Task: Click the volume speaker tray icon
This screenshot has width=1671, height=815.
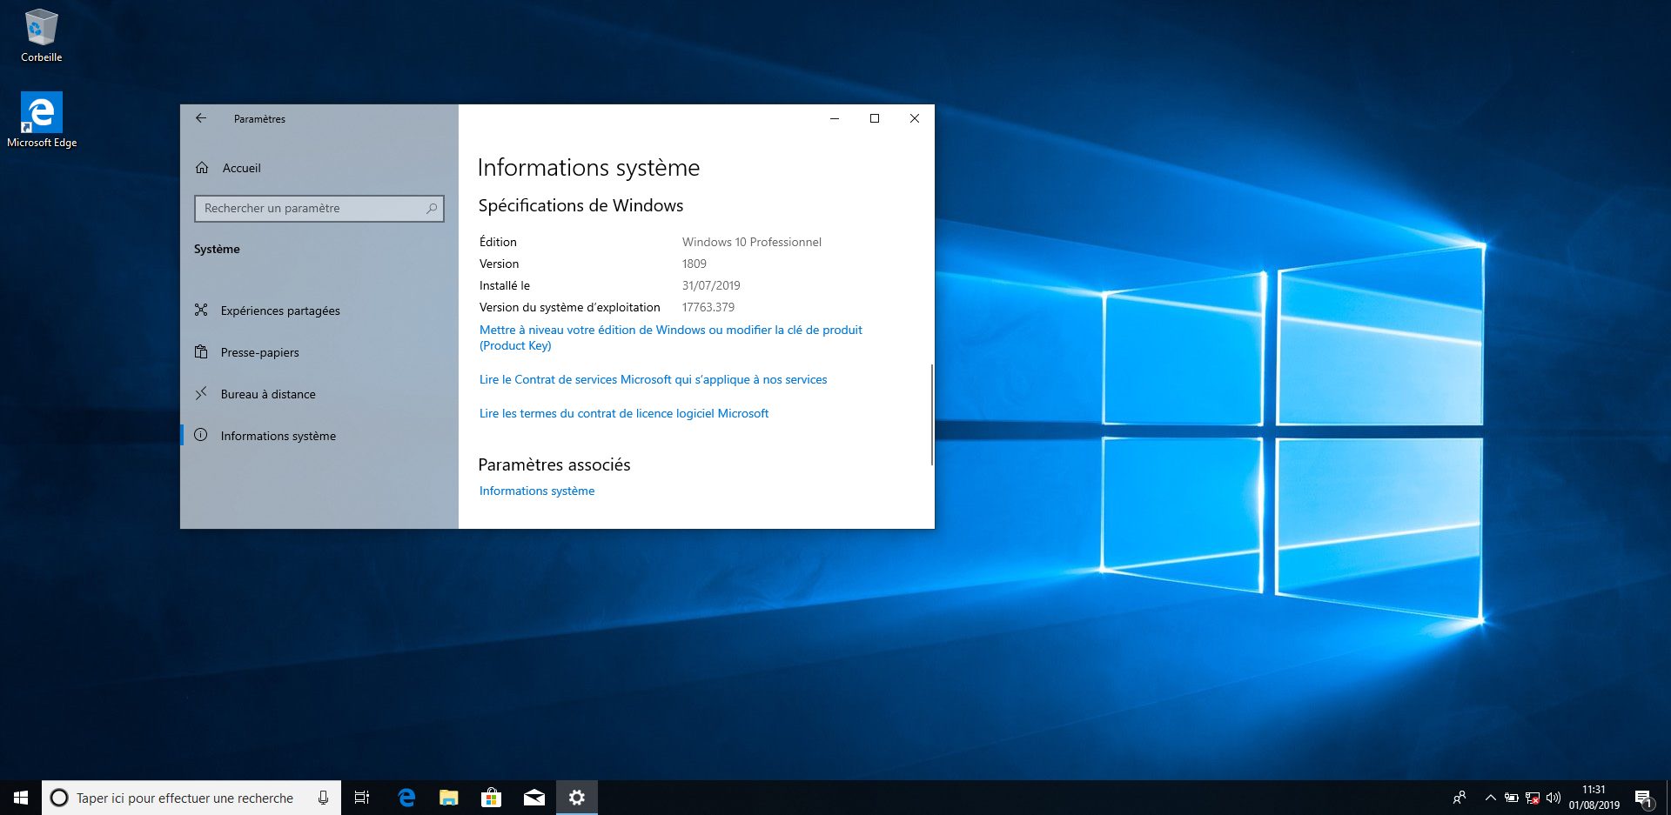Action: [x=1554, y=798]
